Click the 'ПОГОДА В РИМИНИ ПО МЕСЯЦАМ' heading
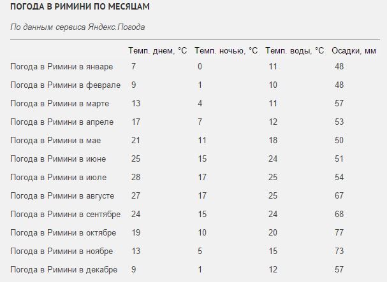This screenshot has height=282, width=387. tap(81, 8)
